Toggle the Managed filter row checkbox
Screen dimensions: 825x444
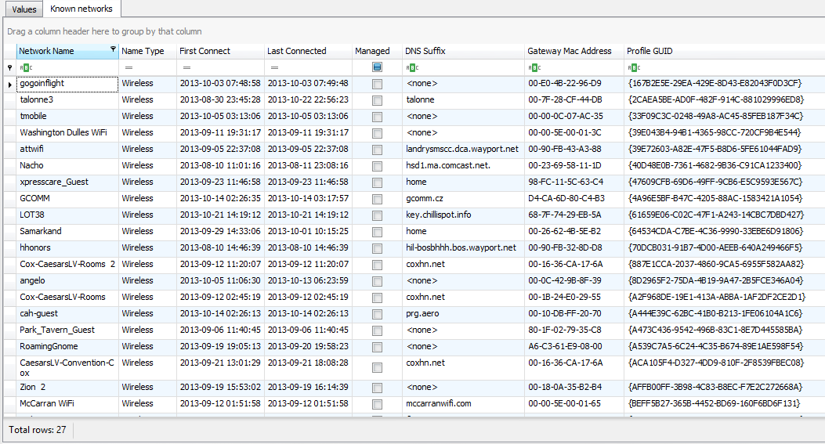377,67
